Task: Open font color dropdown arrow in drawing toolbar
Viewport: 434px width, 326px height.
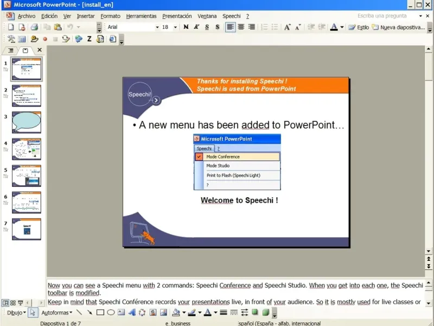Action: (x=215, y=312)
